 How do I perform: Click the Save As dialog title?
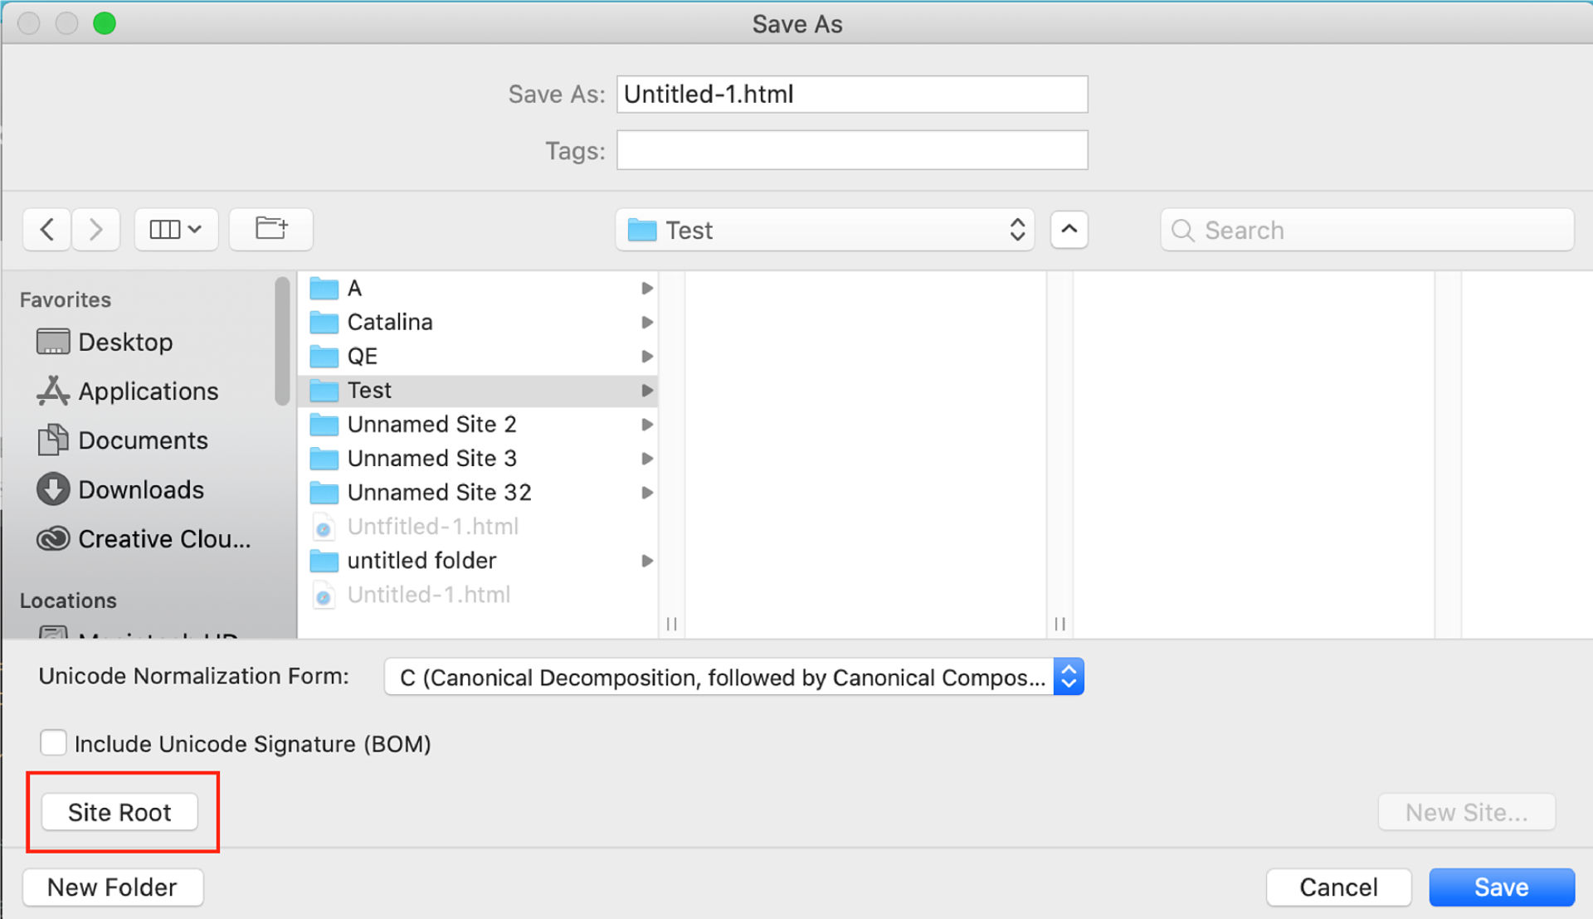pyautogui.click(x=796, y=23)
